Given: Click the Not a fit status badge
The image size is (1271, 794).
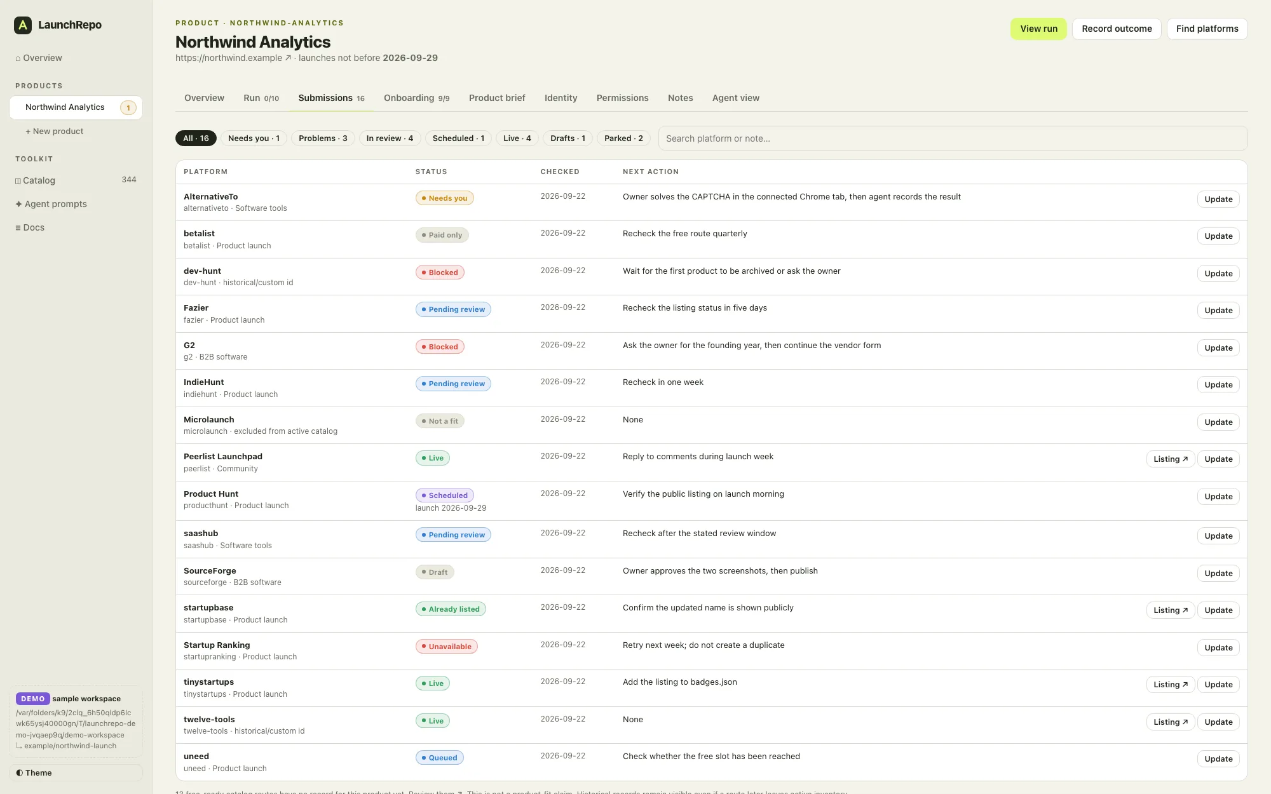Looking at the screenshot, I should coord(440,421).
